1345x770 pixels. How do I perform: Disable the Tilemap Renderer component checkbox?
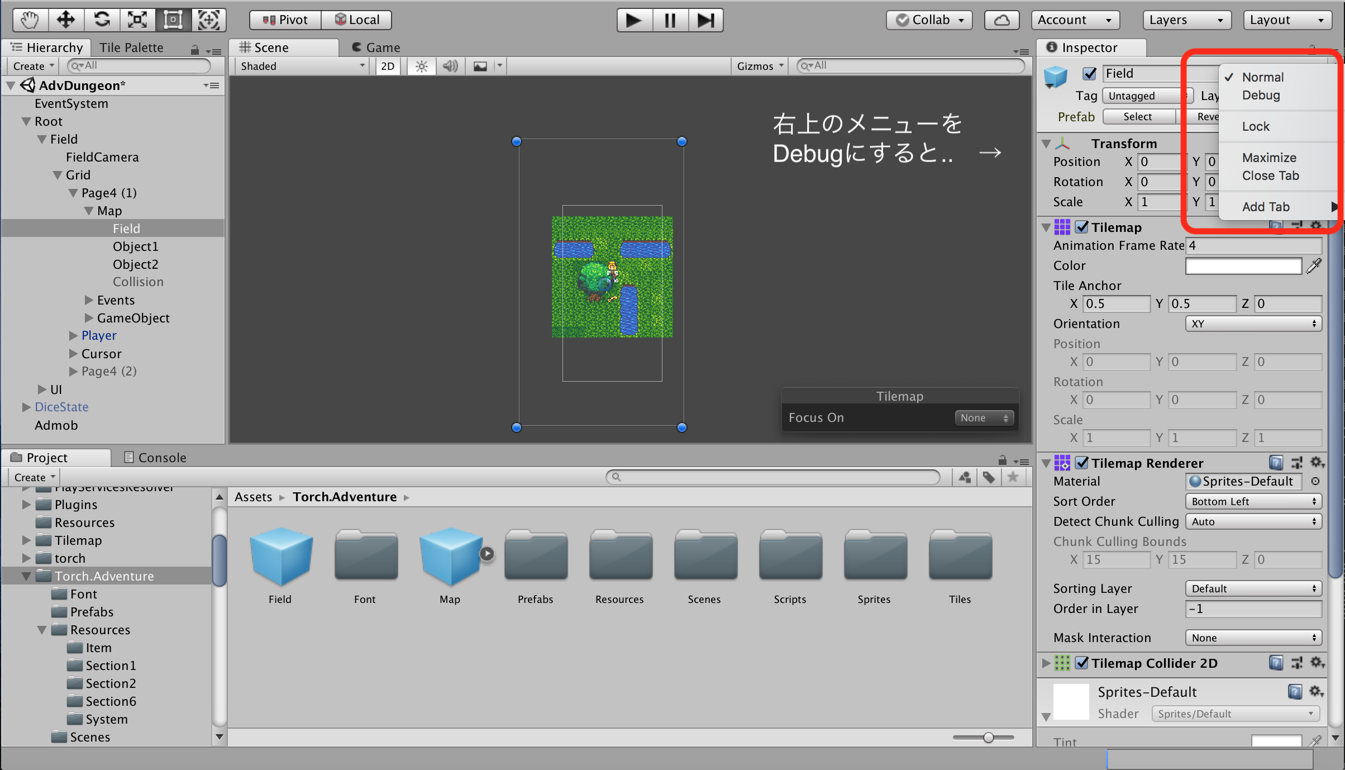coord(1082,463)
